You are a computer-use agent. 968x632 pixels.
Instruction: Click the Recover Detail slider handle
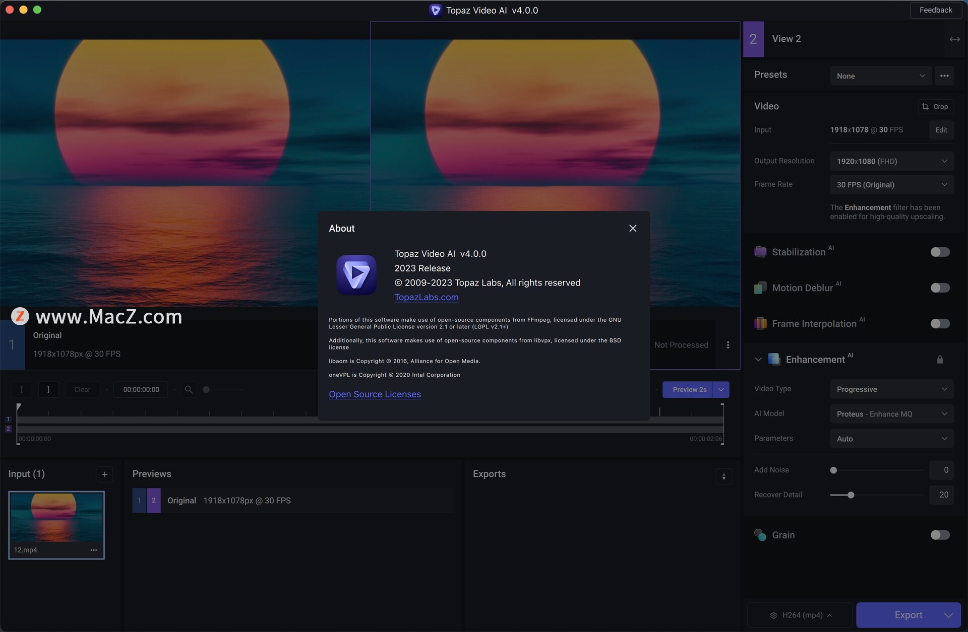[851, 495]
